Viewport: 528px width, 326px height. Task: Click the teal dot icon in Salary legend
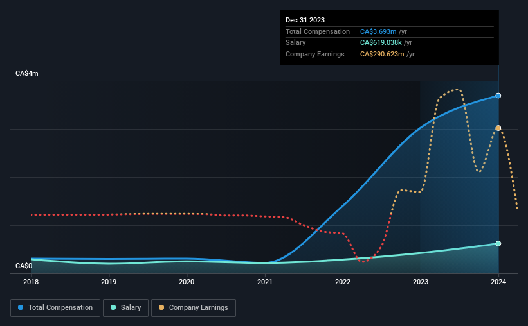(113, 307)
